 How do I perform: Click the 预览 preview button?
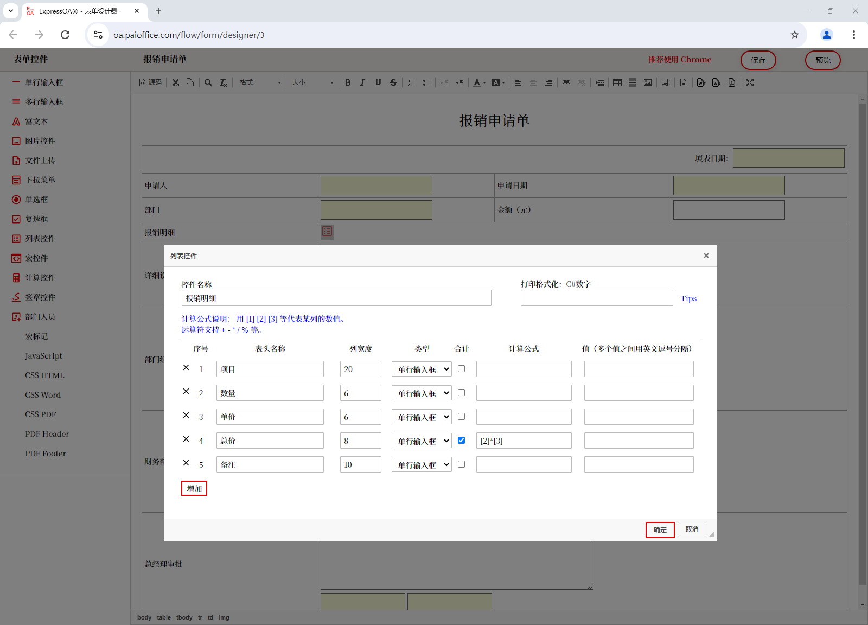click(x=822, y=60)
